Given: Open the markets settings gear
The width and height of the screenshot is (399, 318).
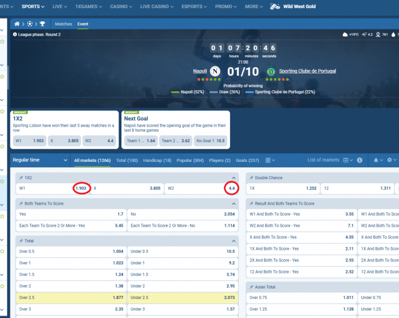Looking at the screenshot, I should [391, 160].
